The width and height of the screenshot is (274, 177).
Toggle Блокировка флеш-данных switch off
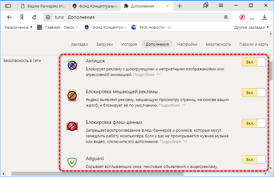253,124
